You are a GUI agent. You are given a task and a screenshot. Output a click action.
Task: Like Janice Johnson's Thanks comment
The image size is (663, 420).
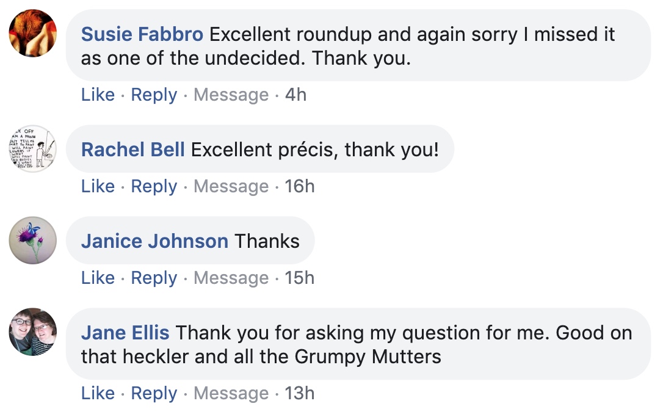98,278
